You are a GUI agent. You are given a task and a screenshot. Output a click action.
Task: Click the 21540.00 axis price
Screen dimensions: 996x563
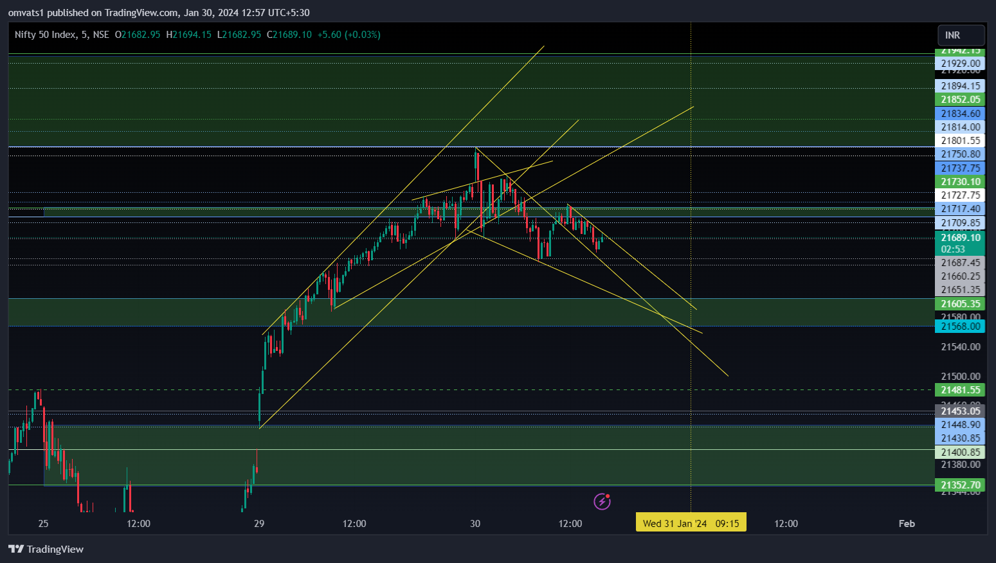click(x=961, y=346)
